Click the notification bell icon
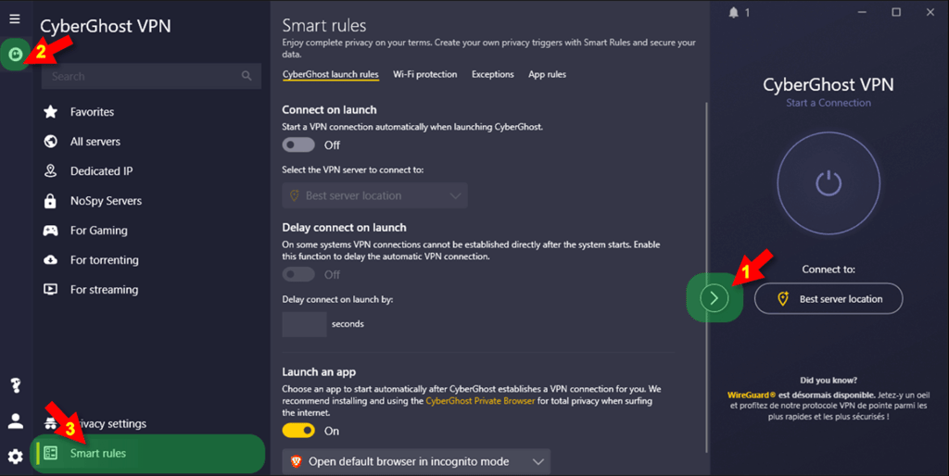The width and height of the screenshot is (949, 476). coord(734,12)
